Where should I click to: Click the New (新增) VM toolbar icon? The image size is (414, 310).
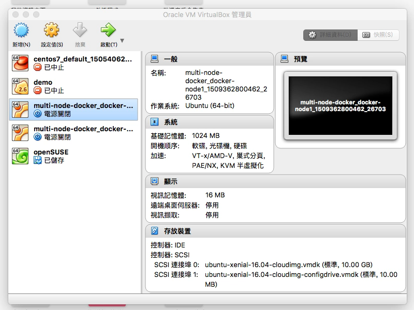tap(21, 30)
